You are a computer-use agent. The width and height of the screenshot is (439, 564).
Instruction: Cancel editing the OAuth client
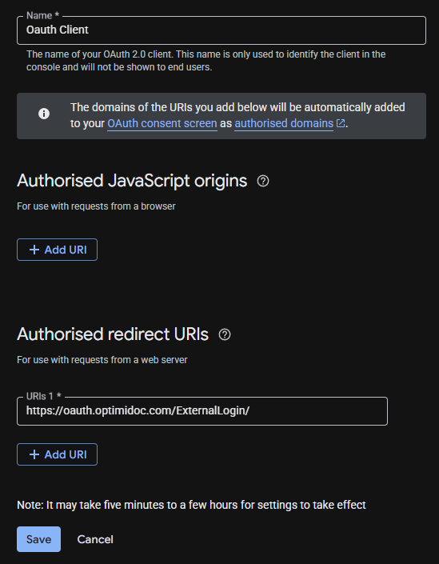click(x=95, y=539)
